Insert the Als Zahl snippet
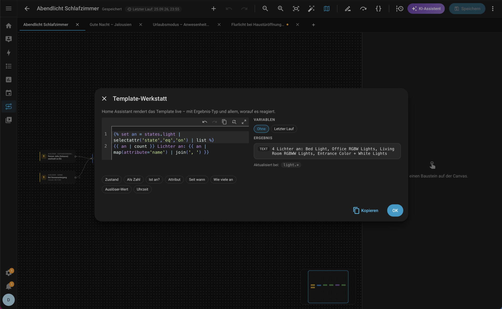 pyautogui.click(x=134, y=179)
